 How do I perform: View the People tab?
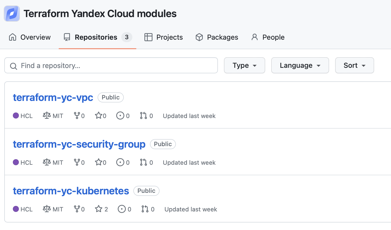(268, 37)
